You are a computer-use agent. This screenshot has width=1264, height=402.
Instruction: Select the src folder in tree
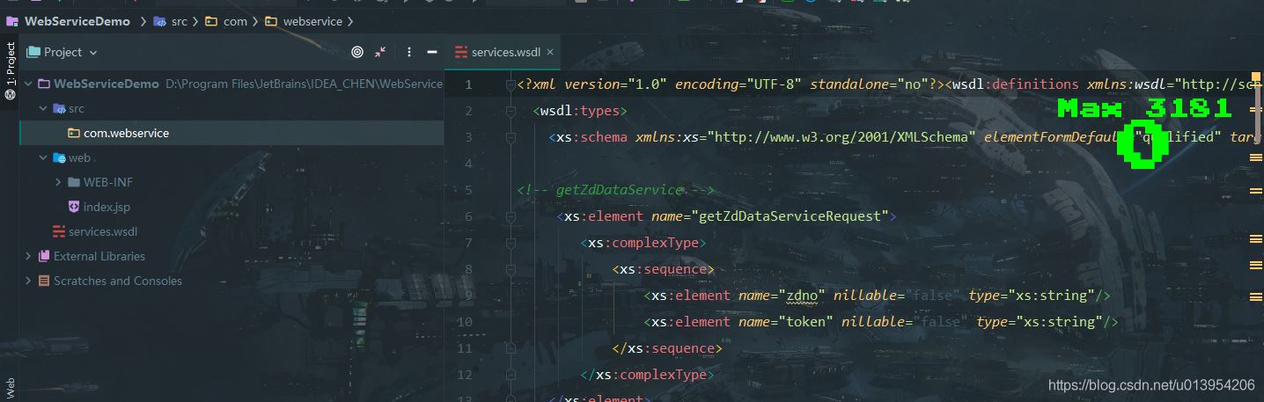point(77,108)
